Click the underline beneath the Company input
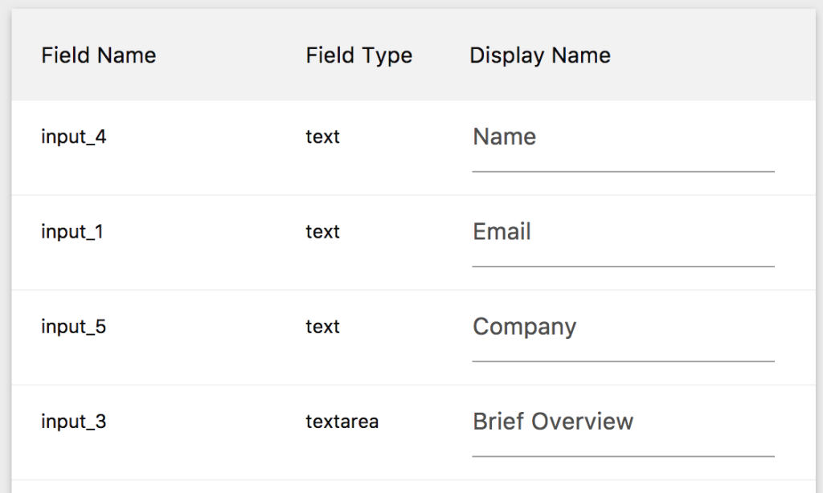The image size is (823, 493). (623, 361)
